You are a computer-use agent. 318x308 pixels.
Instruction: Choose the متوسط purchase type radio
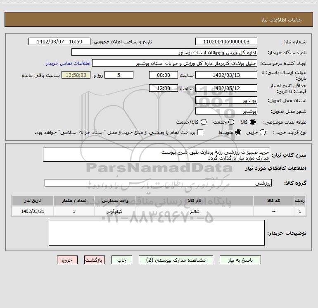point(238,133)
